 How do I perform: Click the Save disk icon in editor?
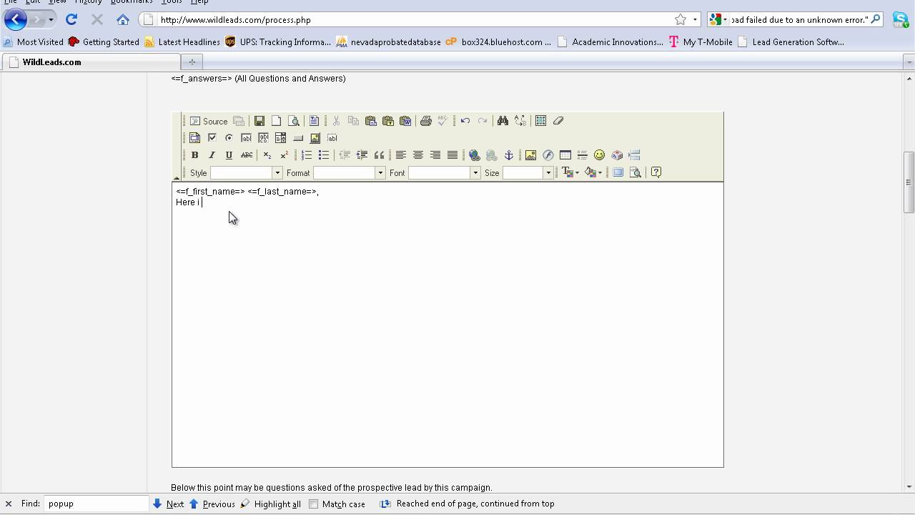tap(259, 121)
